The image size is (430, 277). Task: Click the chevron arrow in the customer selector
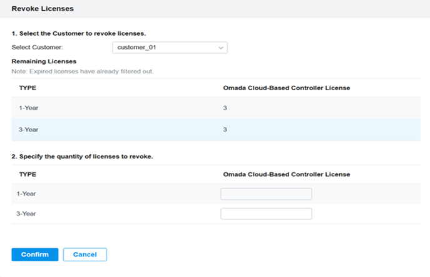click(x=221, y=48)
